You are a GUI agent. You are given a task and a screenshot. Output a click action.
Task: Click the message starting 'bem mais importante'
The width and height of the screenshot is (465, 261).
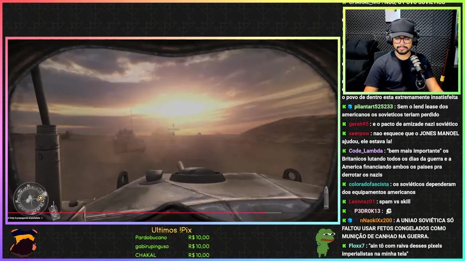(x=397, y=163)
